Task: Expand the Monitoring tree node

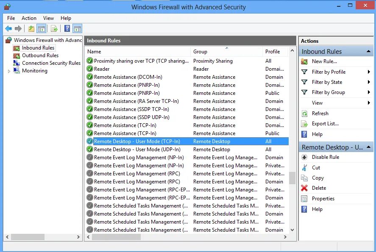Action: point(9,71)
